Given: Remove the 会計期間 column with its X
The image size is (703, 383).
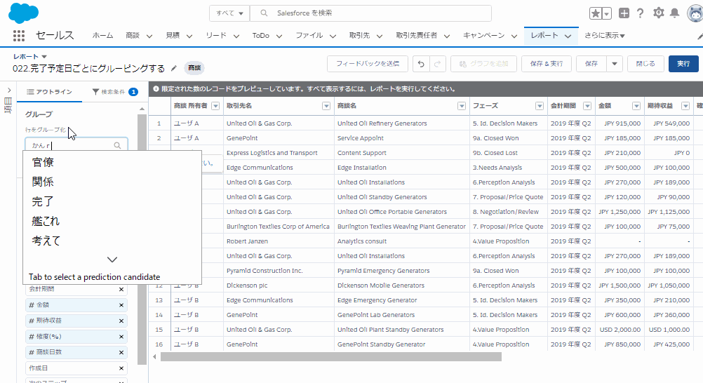Looking at the screenshot, I should point(121,289).
